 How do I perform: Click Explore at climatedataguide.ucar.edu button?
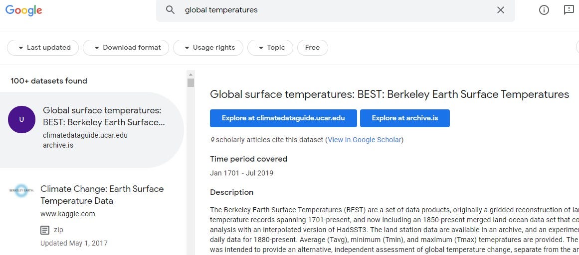[283, 118]
